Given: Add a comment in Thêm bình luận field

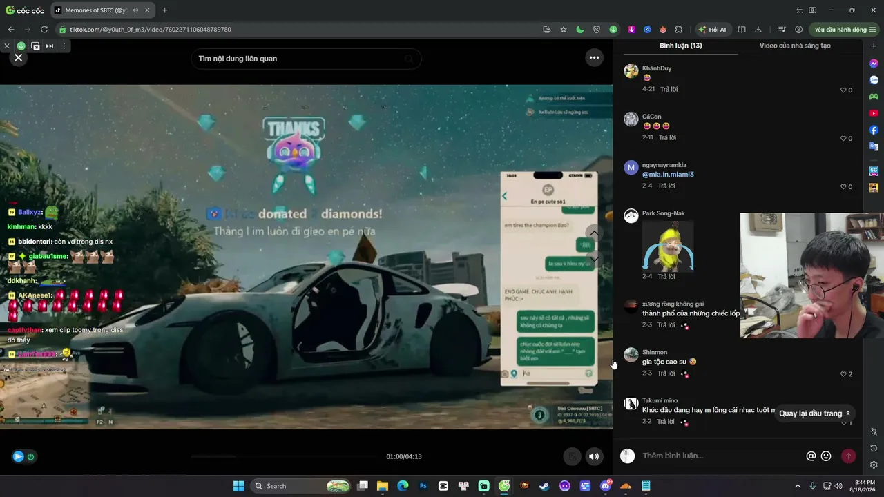Looking at the screenshot, I should [x=718, y=456].
